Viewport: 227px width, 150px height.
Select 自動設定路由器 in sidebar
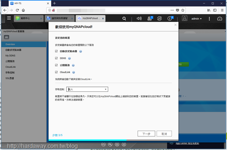click(x=24, y=50)
